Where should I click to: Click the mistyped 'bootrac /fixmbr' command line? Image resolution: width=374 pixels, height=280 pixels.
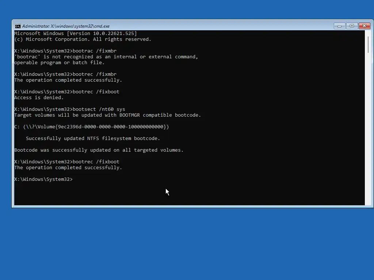click(65, 51)
